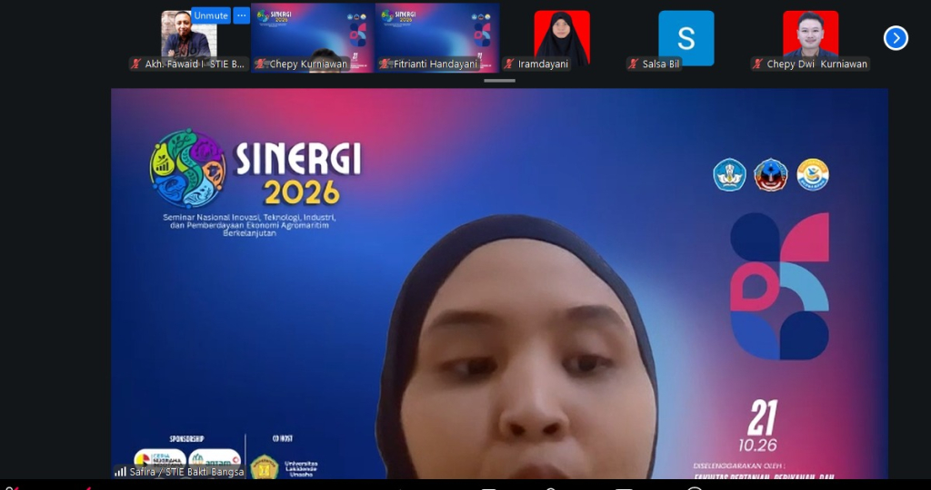The height and width of the screenshot is (490, 931).
Task: Click the SINERGI 2026 logo in main video
Action: pos(255,168)
